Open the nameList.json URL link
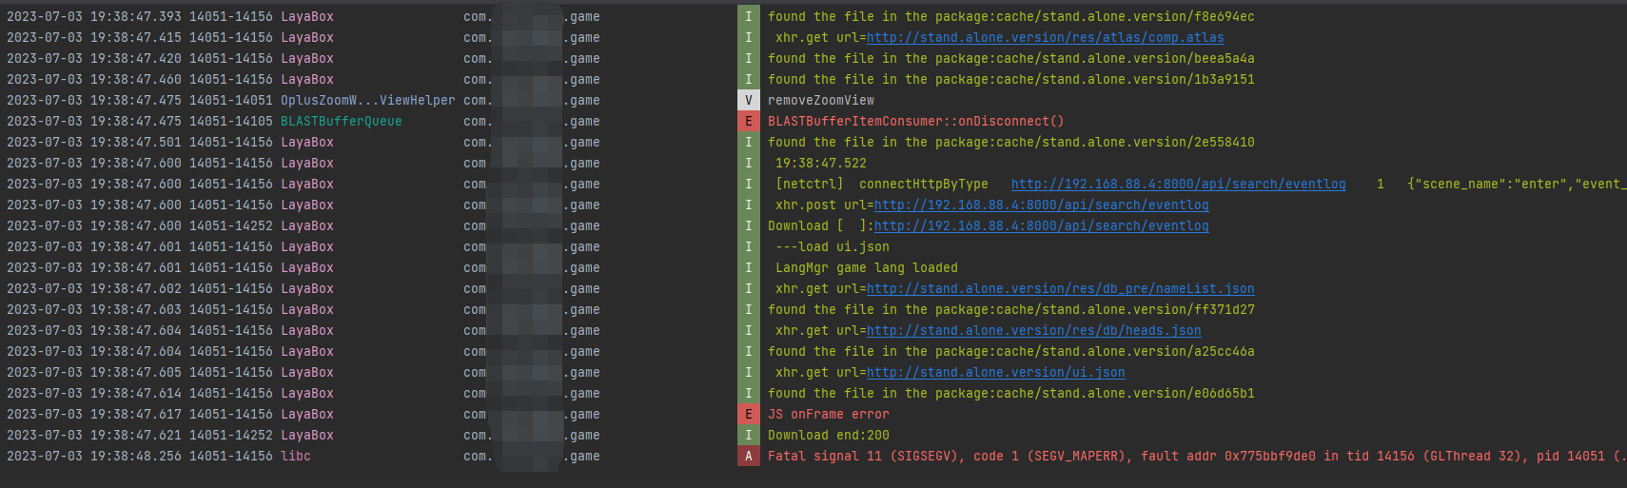 [x=1060, y=288]
